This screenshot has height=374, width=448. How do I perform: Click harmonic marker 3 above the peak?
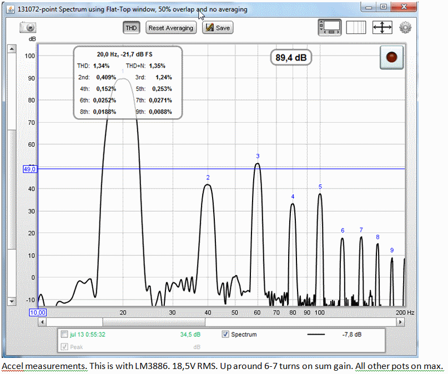pos(258,156)
